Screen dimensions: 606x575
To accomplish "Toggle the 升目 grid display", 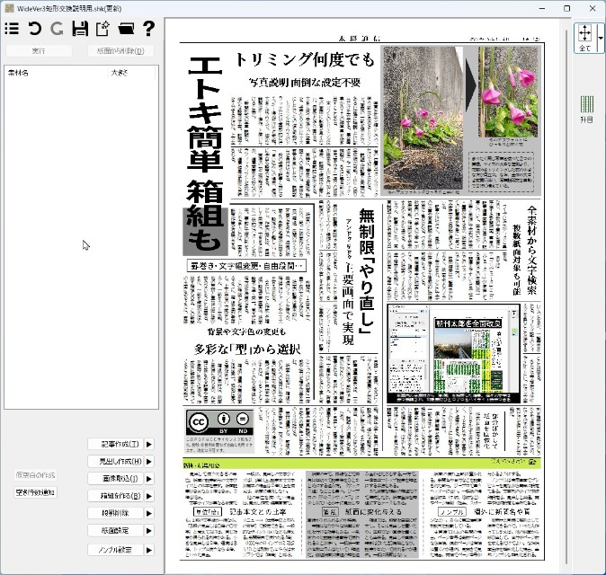I will [x=586, y=108].
